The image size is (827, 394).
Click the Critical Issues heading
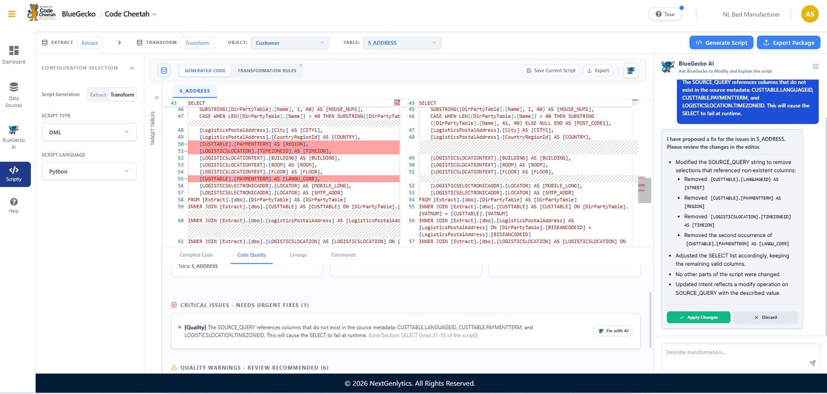pos(244,305)
